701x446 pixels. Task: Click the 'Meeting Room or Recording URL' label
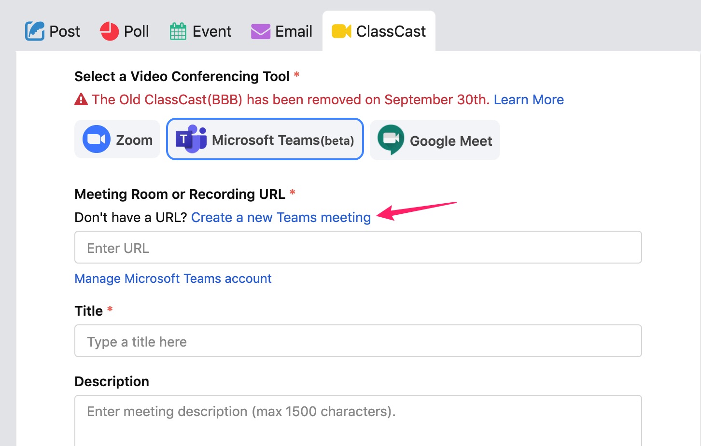[x=180, y=194]
